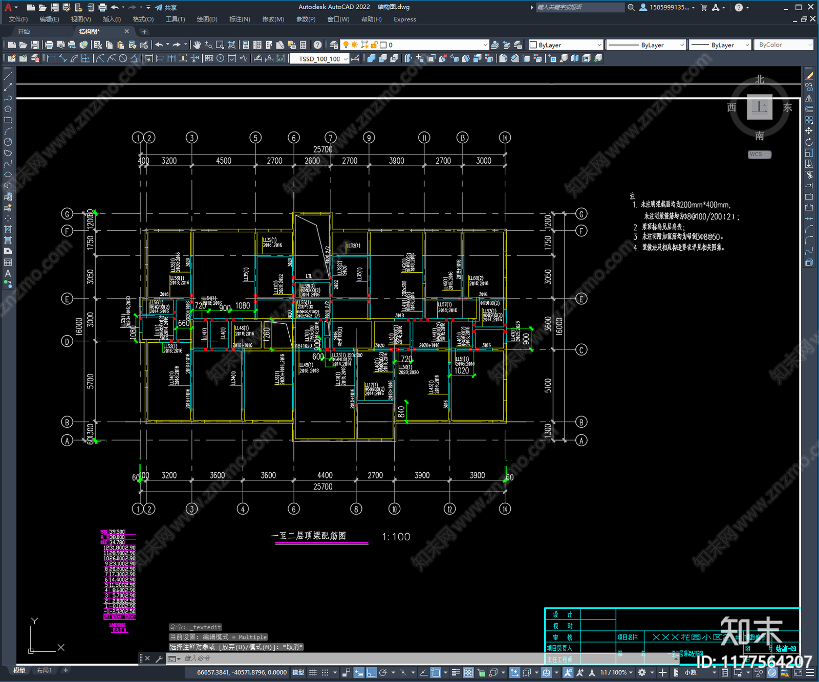Viewport: 819px width, 682px height.
Task: Toggle the drawing grid display
Action: pyautogui.click(x=313, y=672)
